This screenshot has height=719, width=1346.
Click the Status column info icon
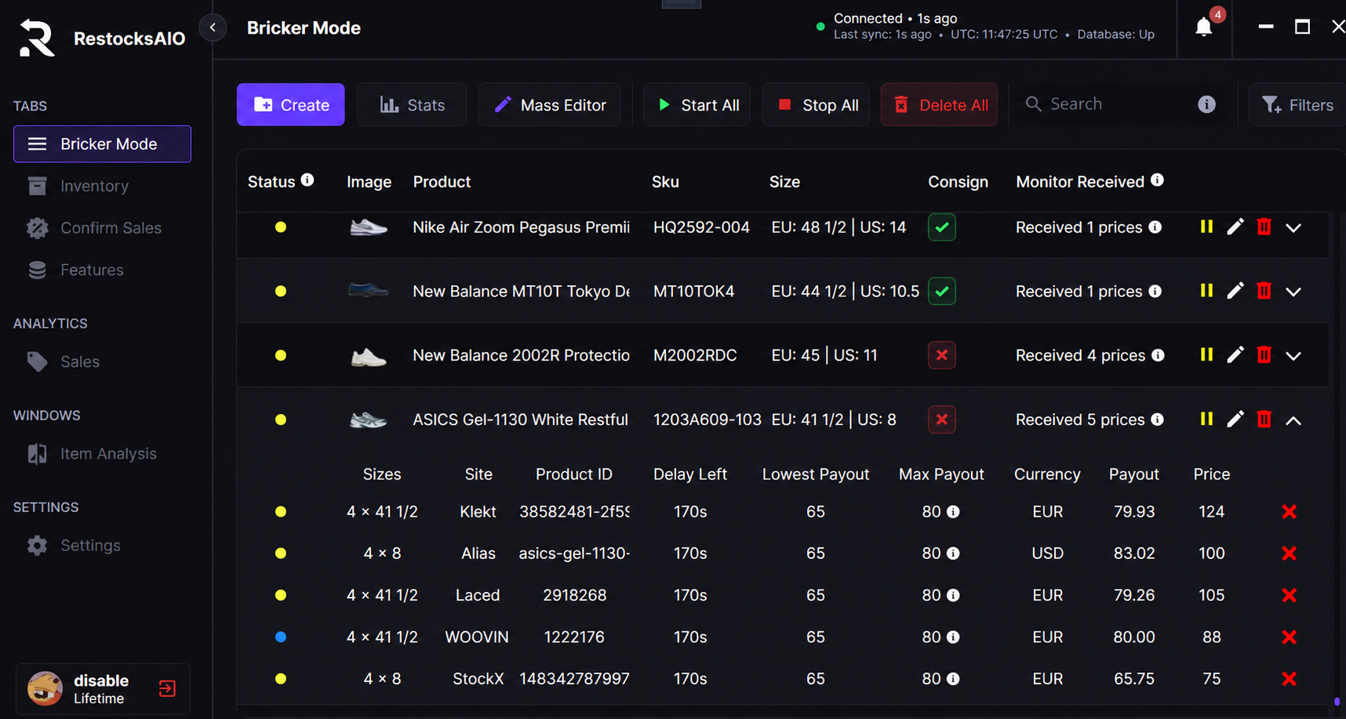click(x=307, y=180)
